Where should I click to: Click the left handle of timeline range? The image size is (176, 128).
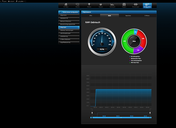pos(92,113)
